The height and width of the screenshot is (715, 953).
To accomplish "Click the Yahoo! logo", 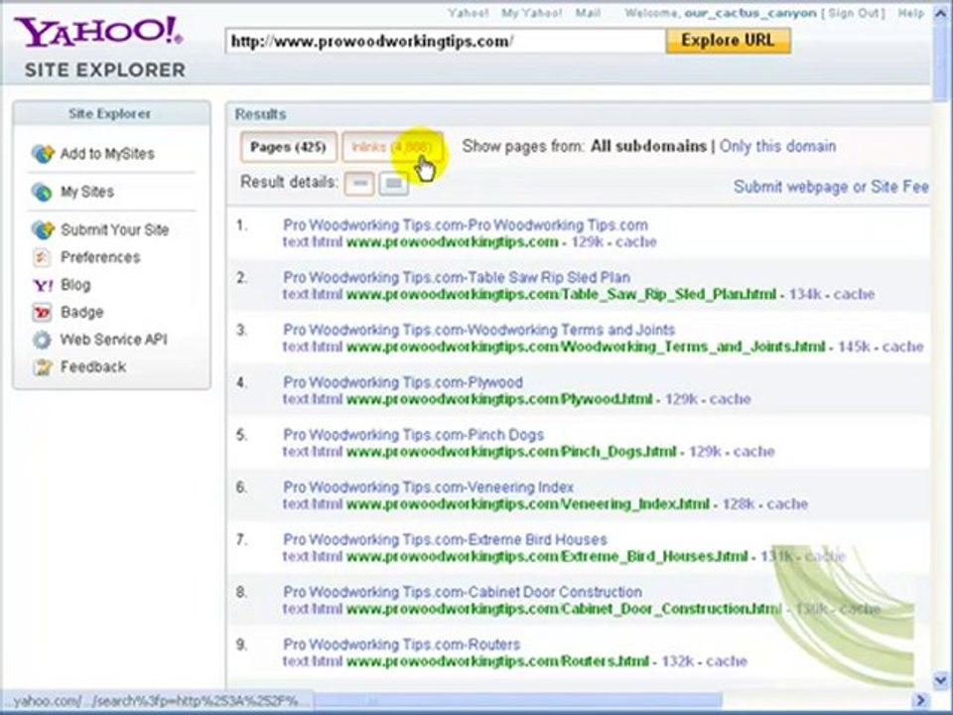I will 98,32.
